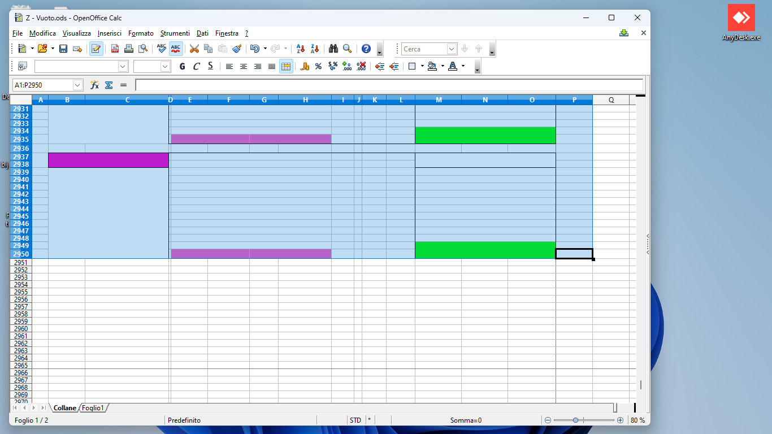772x434 pixels.
Task: Apply Percent number format icon
Action: coord(318,66)
